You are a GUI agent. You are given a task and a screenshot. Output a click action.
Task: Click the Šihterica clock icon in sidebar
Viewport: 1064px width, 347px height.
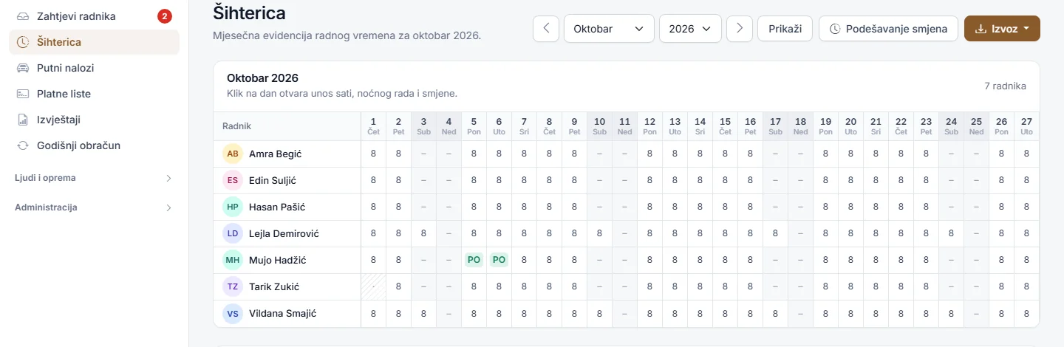pos(23,42)
